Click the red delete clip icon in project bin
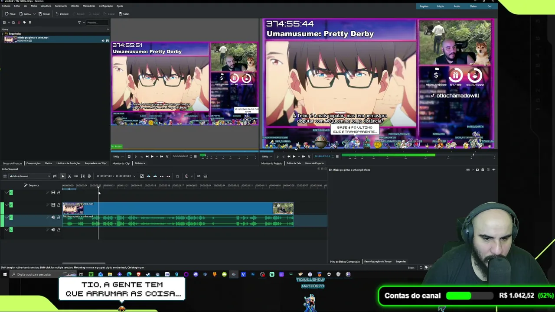555x312 pixels. [19, 23]
